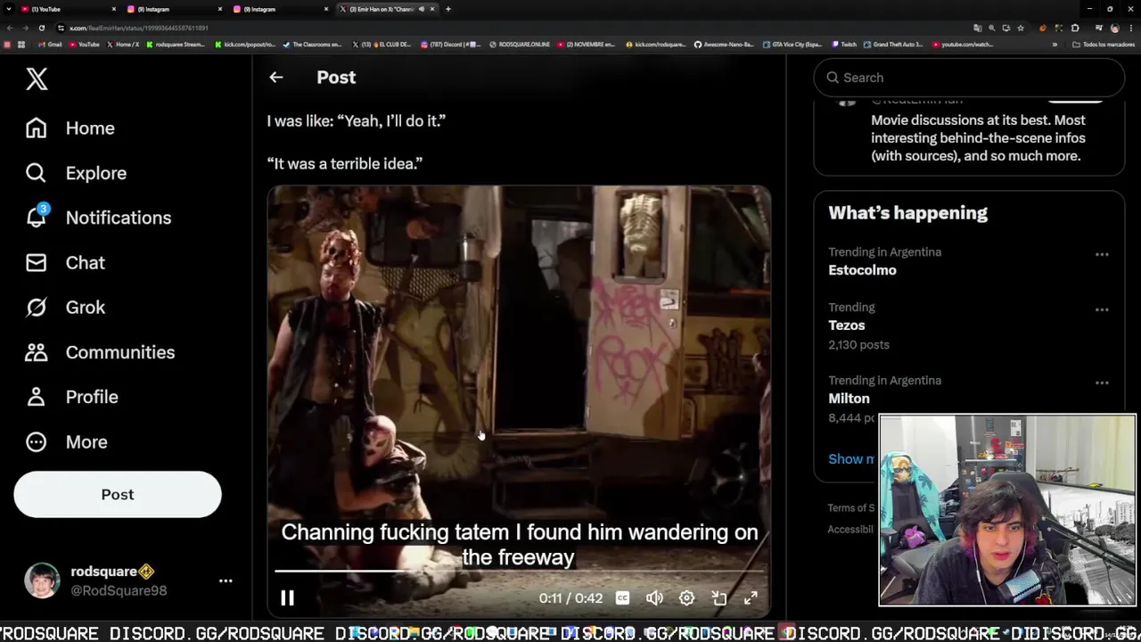
Task: Open the Milton trending topic
Action: (849, 399)
